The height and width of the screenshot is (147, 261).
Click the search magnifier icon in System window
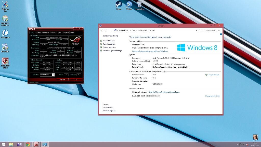[219, 30]
